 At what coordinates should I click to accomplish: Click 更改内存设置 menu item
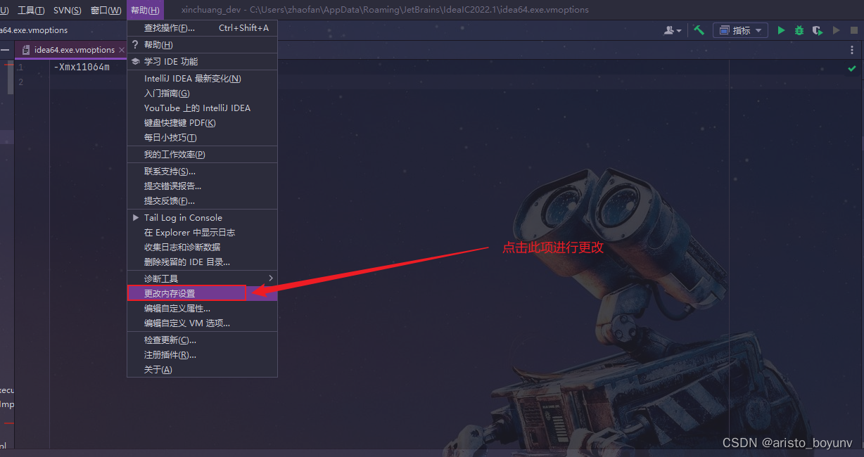(x=202, y=293)
